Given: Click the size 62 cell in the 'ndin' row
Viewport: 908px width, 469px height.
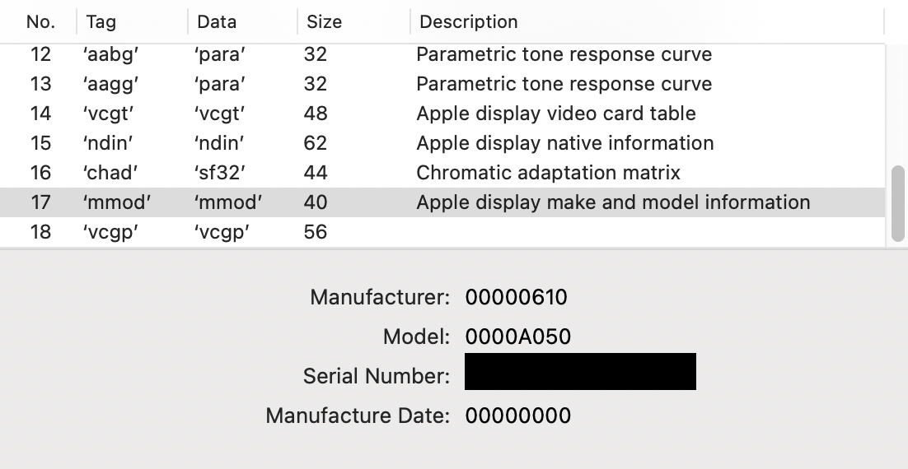Looking at the screenshot, I should [x=316, y=144].
